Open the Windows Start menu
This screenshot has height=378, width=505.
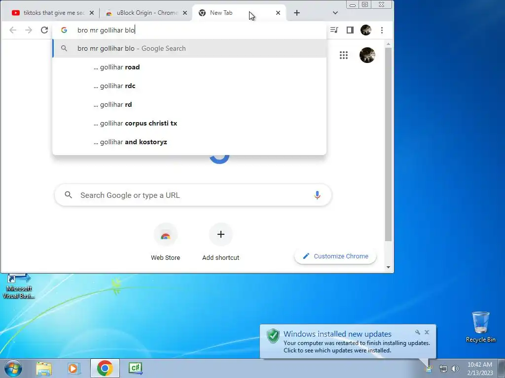[x=13, y=368]
